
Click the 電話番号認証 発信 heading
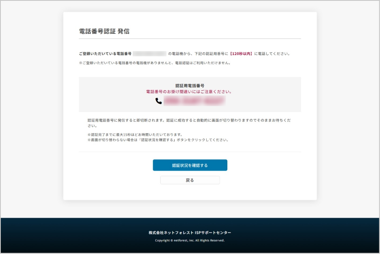coord(104,31)
